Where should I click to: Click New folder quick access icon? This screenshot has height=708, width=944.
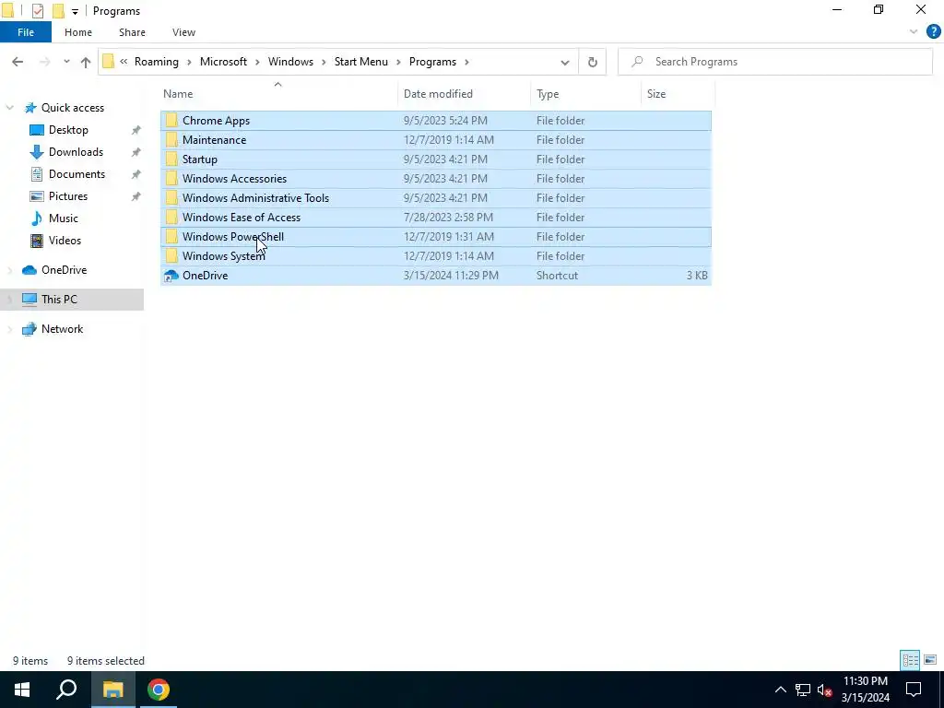pyautogui.click(x=58, y=11)
